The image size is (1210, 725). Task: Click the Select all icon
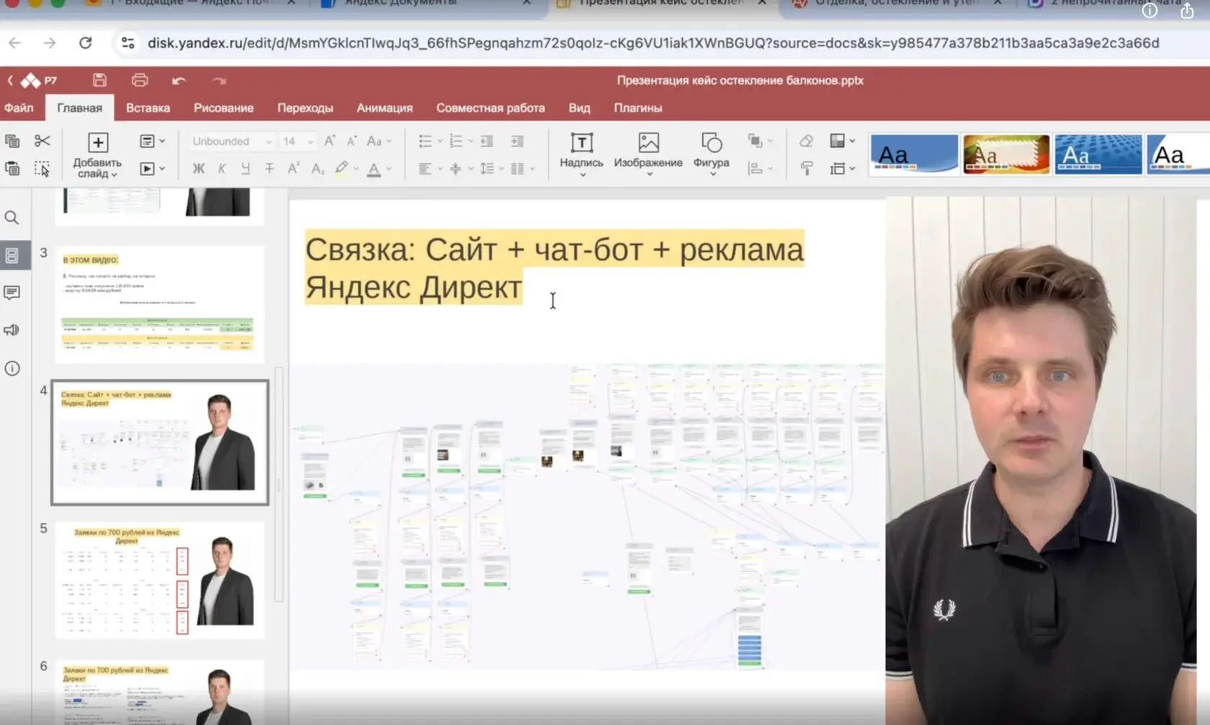click(42, 168)
